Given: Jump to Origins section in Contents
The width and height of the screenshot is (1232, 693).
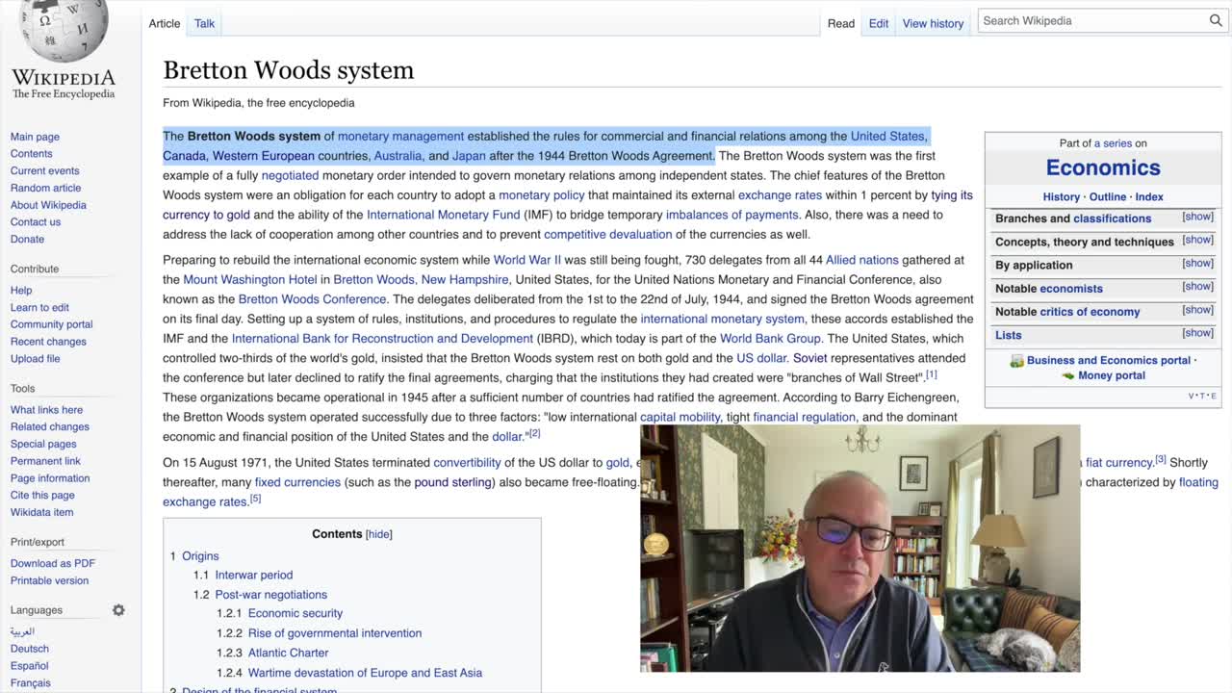Looking at the screenshot, I should point(200,556).
